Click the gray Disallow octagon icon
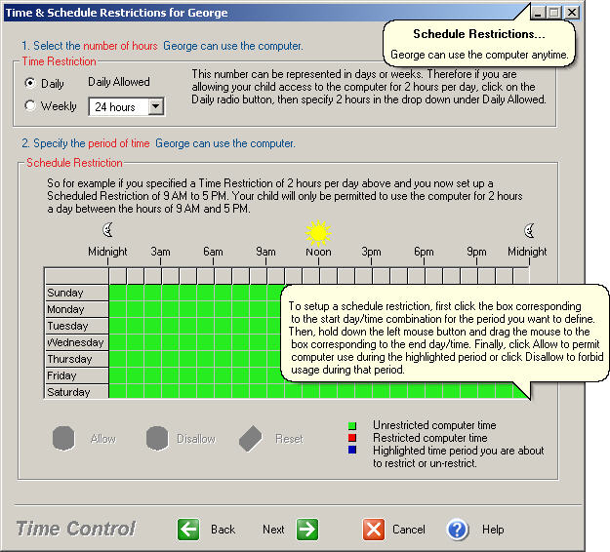The height and width of the screenshot is (552, 610). point(157,438)
